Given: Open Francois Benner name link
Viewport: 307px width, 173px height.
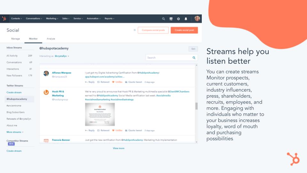Looking at the screenshot, I should [x=61, y=140].
